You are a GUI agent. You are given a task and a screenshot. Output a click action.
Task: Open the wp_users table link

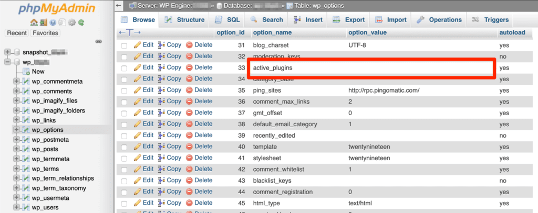coord(45,208)
